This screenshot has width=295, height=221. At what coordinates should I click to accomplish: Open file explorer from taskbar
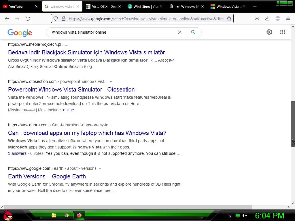tap(54, 215)
